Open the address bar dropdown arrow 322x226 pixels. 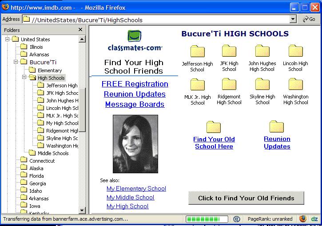[x=293, y=19]
